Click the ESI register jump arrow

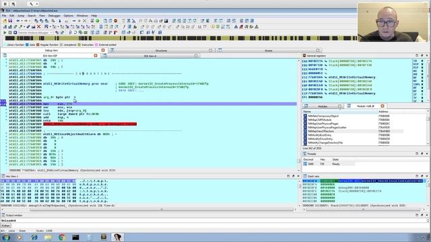(x=326, y=77)
